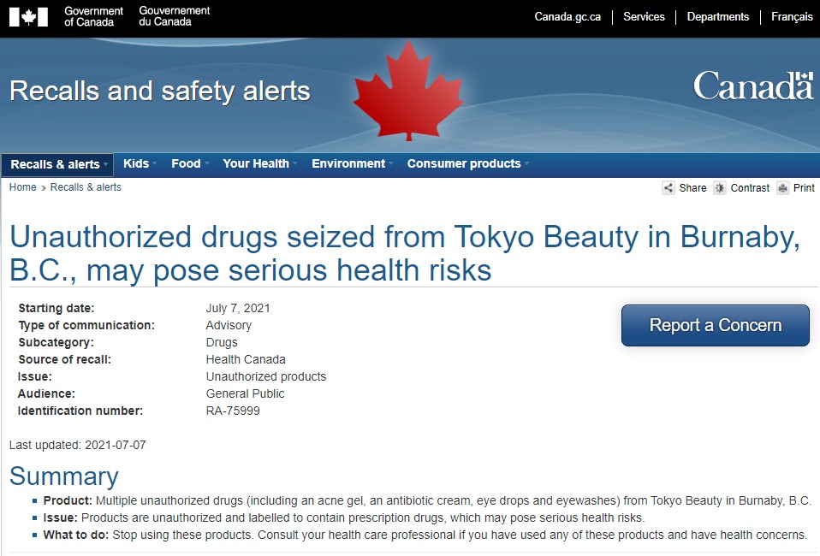Open the Consumer products menu
Viewport: 820px width, 556px height.
pyautogui.click(x=467, y=163)
